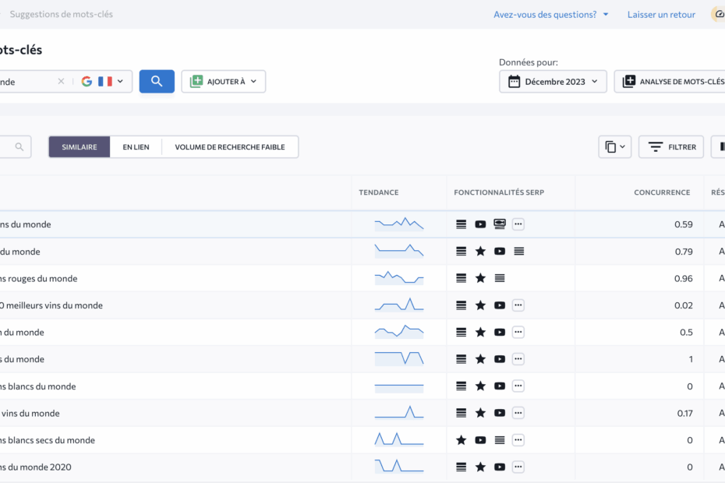
Task: Click trend sparkline for blancs secs du monde
Action: 399,439
